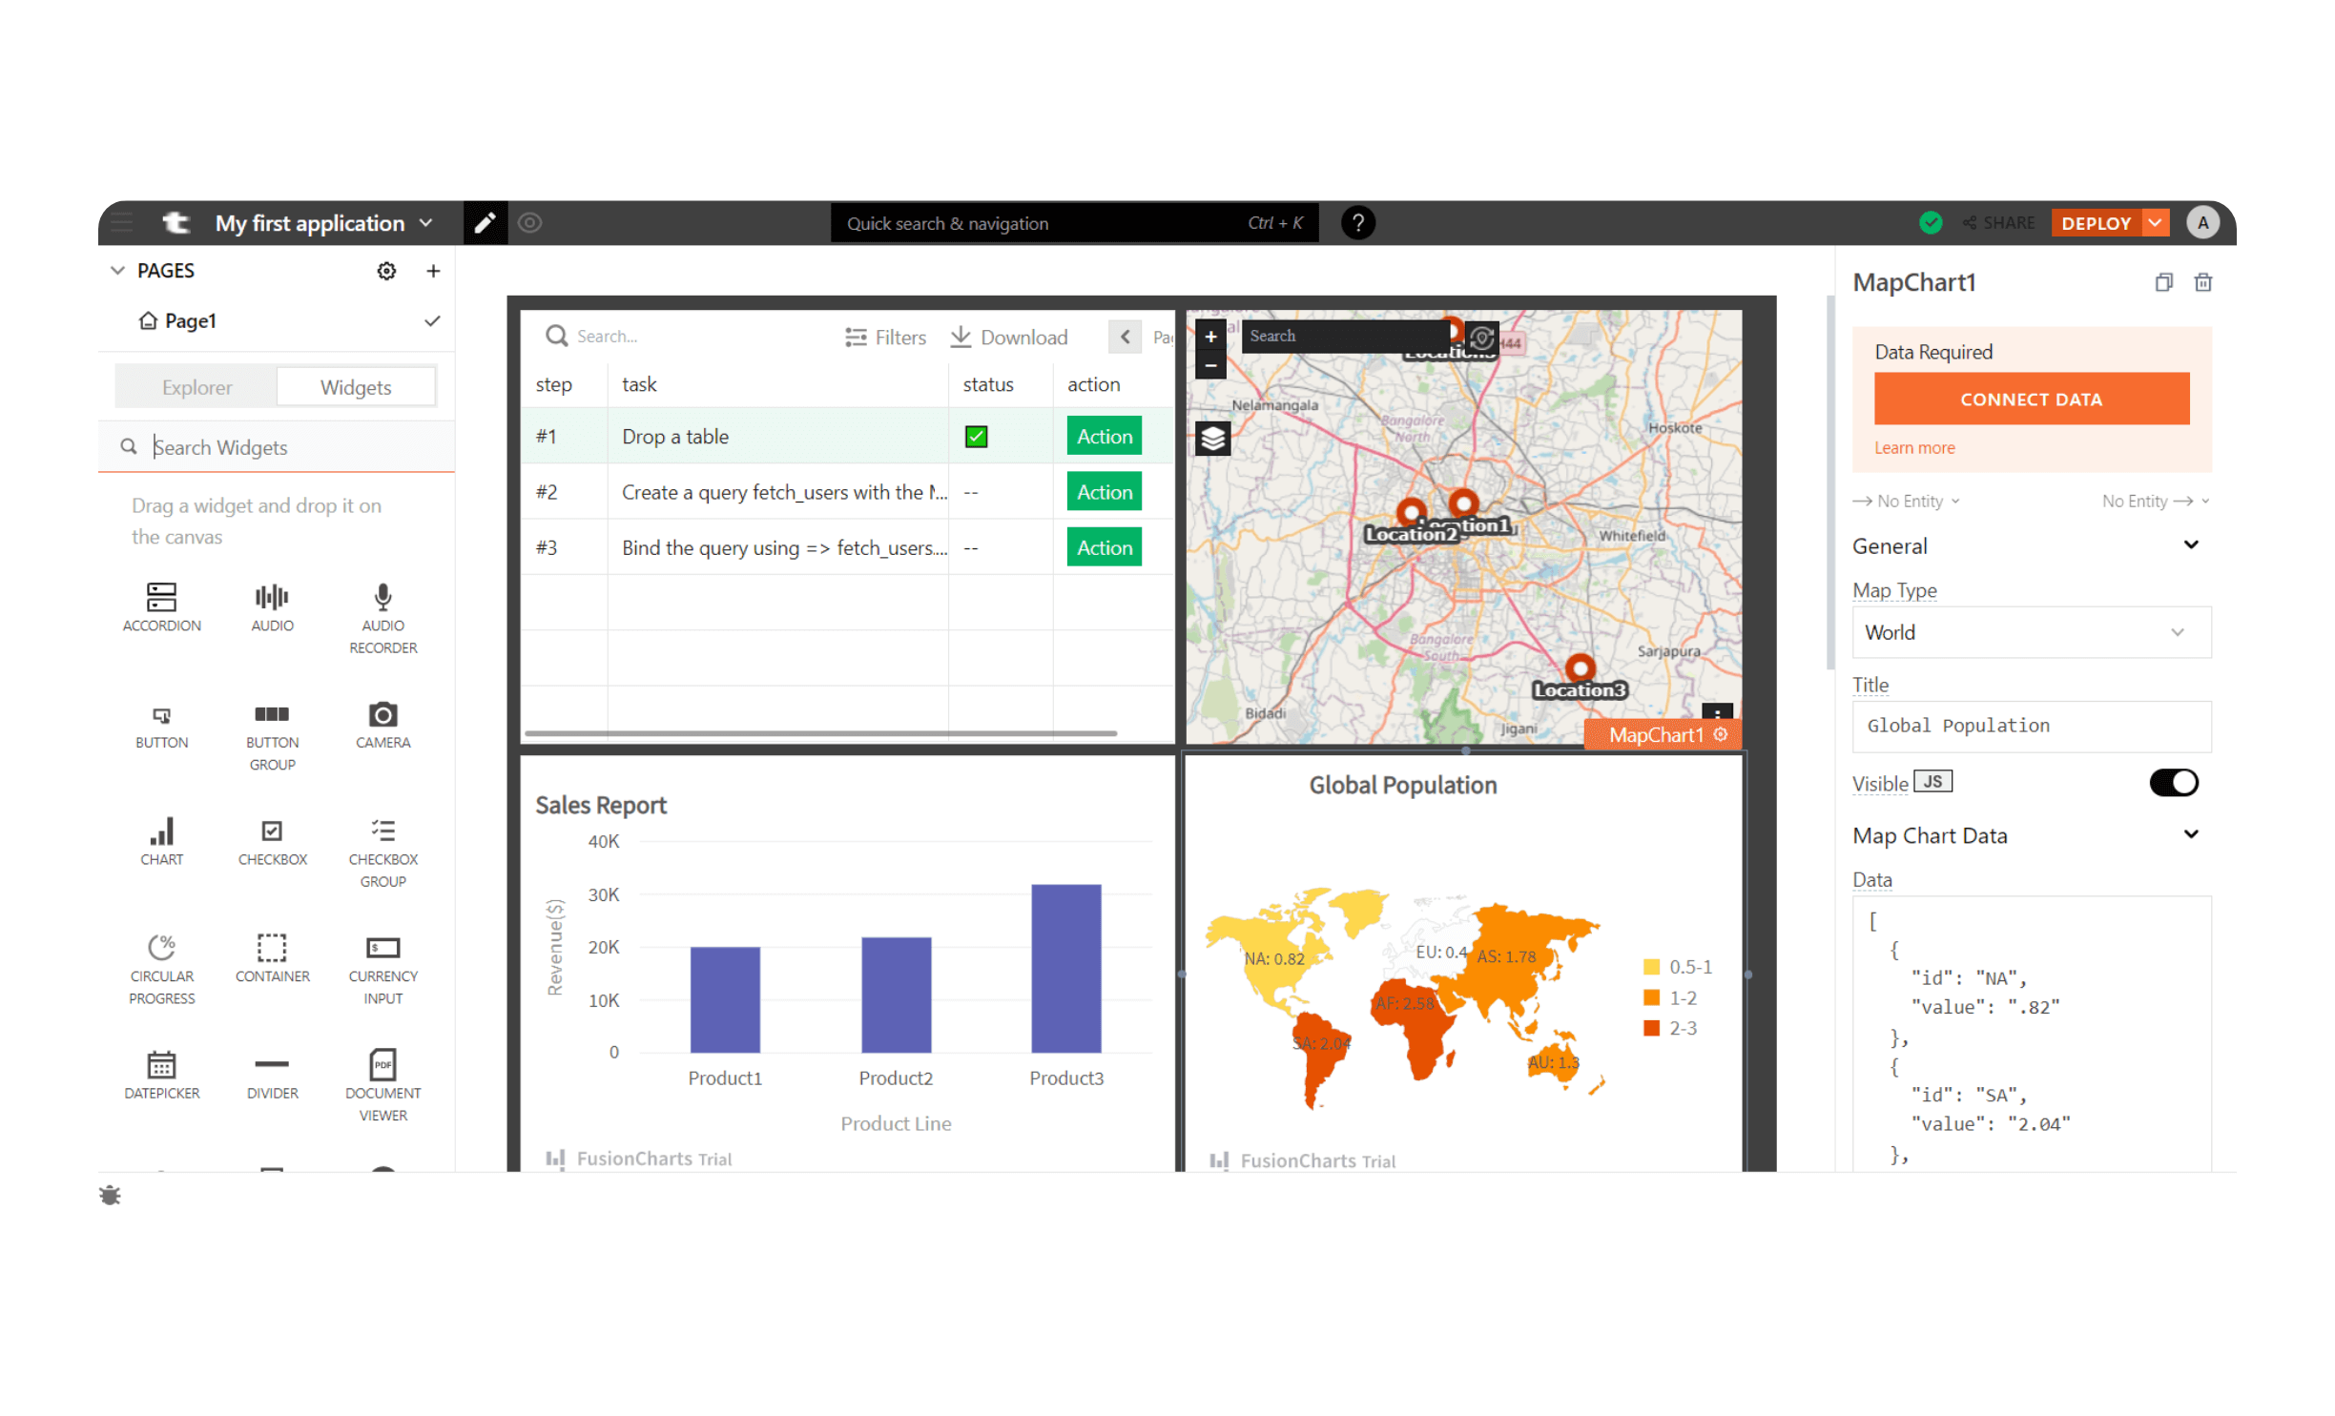Click the Appsmith logo icon
The image size is (2335, 1416).
point(176,223)
